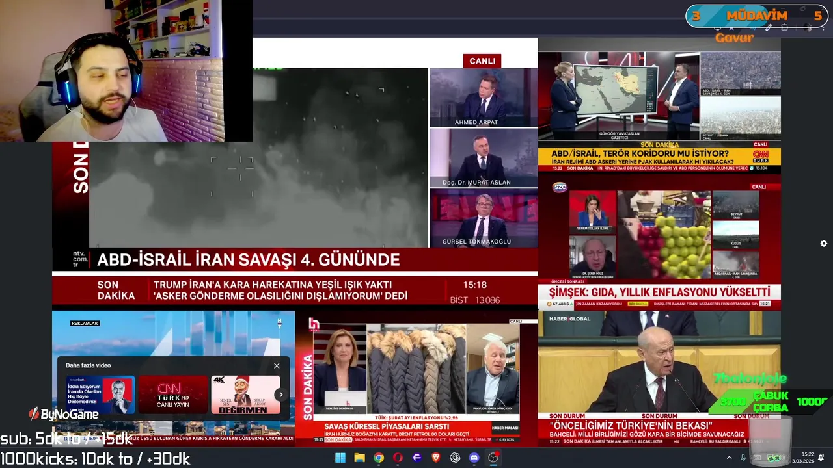The width and height of the screenshot is (833, 468).
Task: Open the Windows Start menu
Action: (x=340, y=458)
